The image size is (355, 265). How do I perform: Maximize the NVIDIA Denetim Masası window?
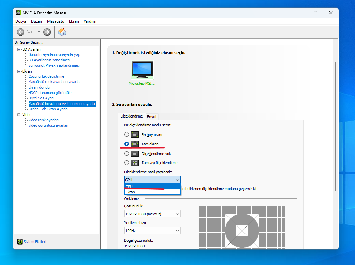[315, 13]
